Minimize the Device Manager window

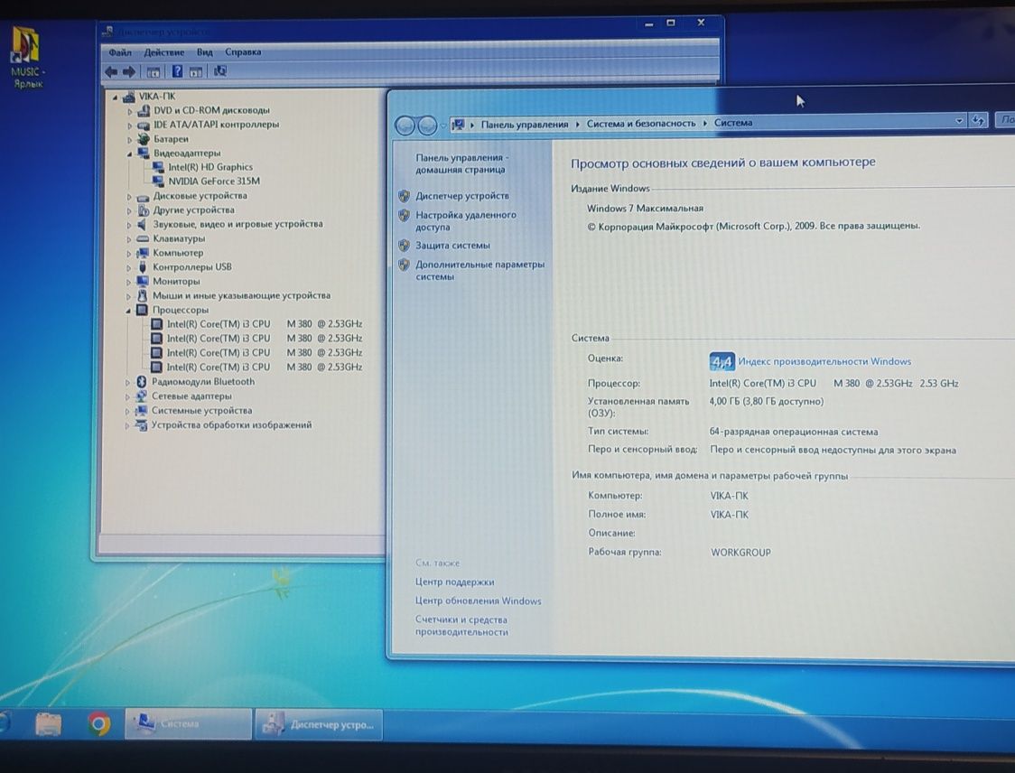coord(648,24)
